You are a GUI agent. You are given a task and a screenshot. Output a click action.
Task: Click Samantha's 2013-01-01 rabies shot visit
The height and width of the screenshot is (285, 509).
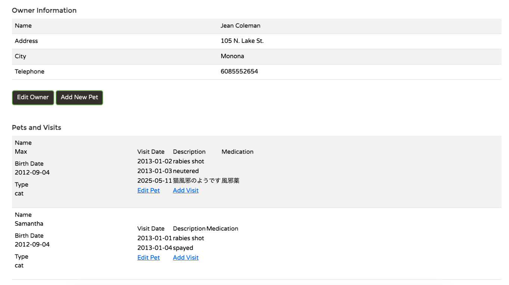[x=171, y=238]
